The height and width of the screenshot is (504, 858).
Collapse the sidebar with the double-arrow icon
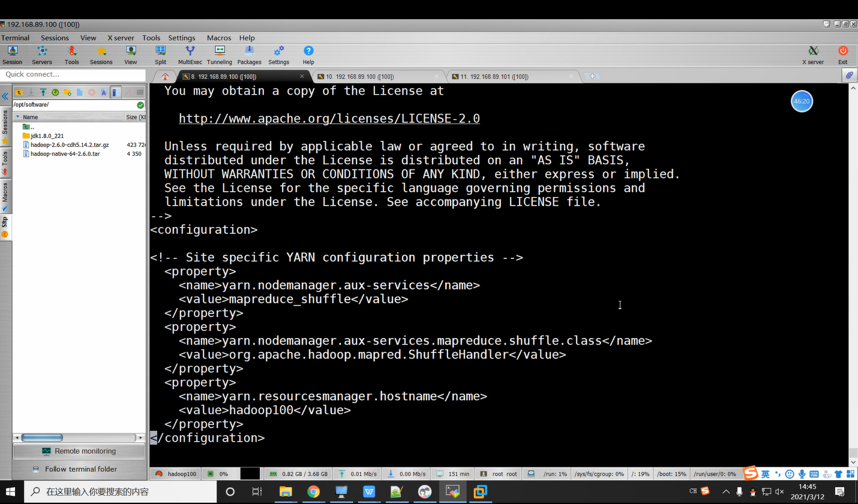5,96
